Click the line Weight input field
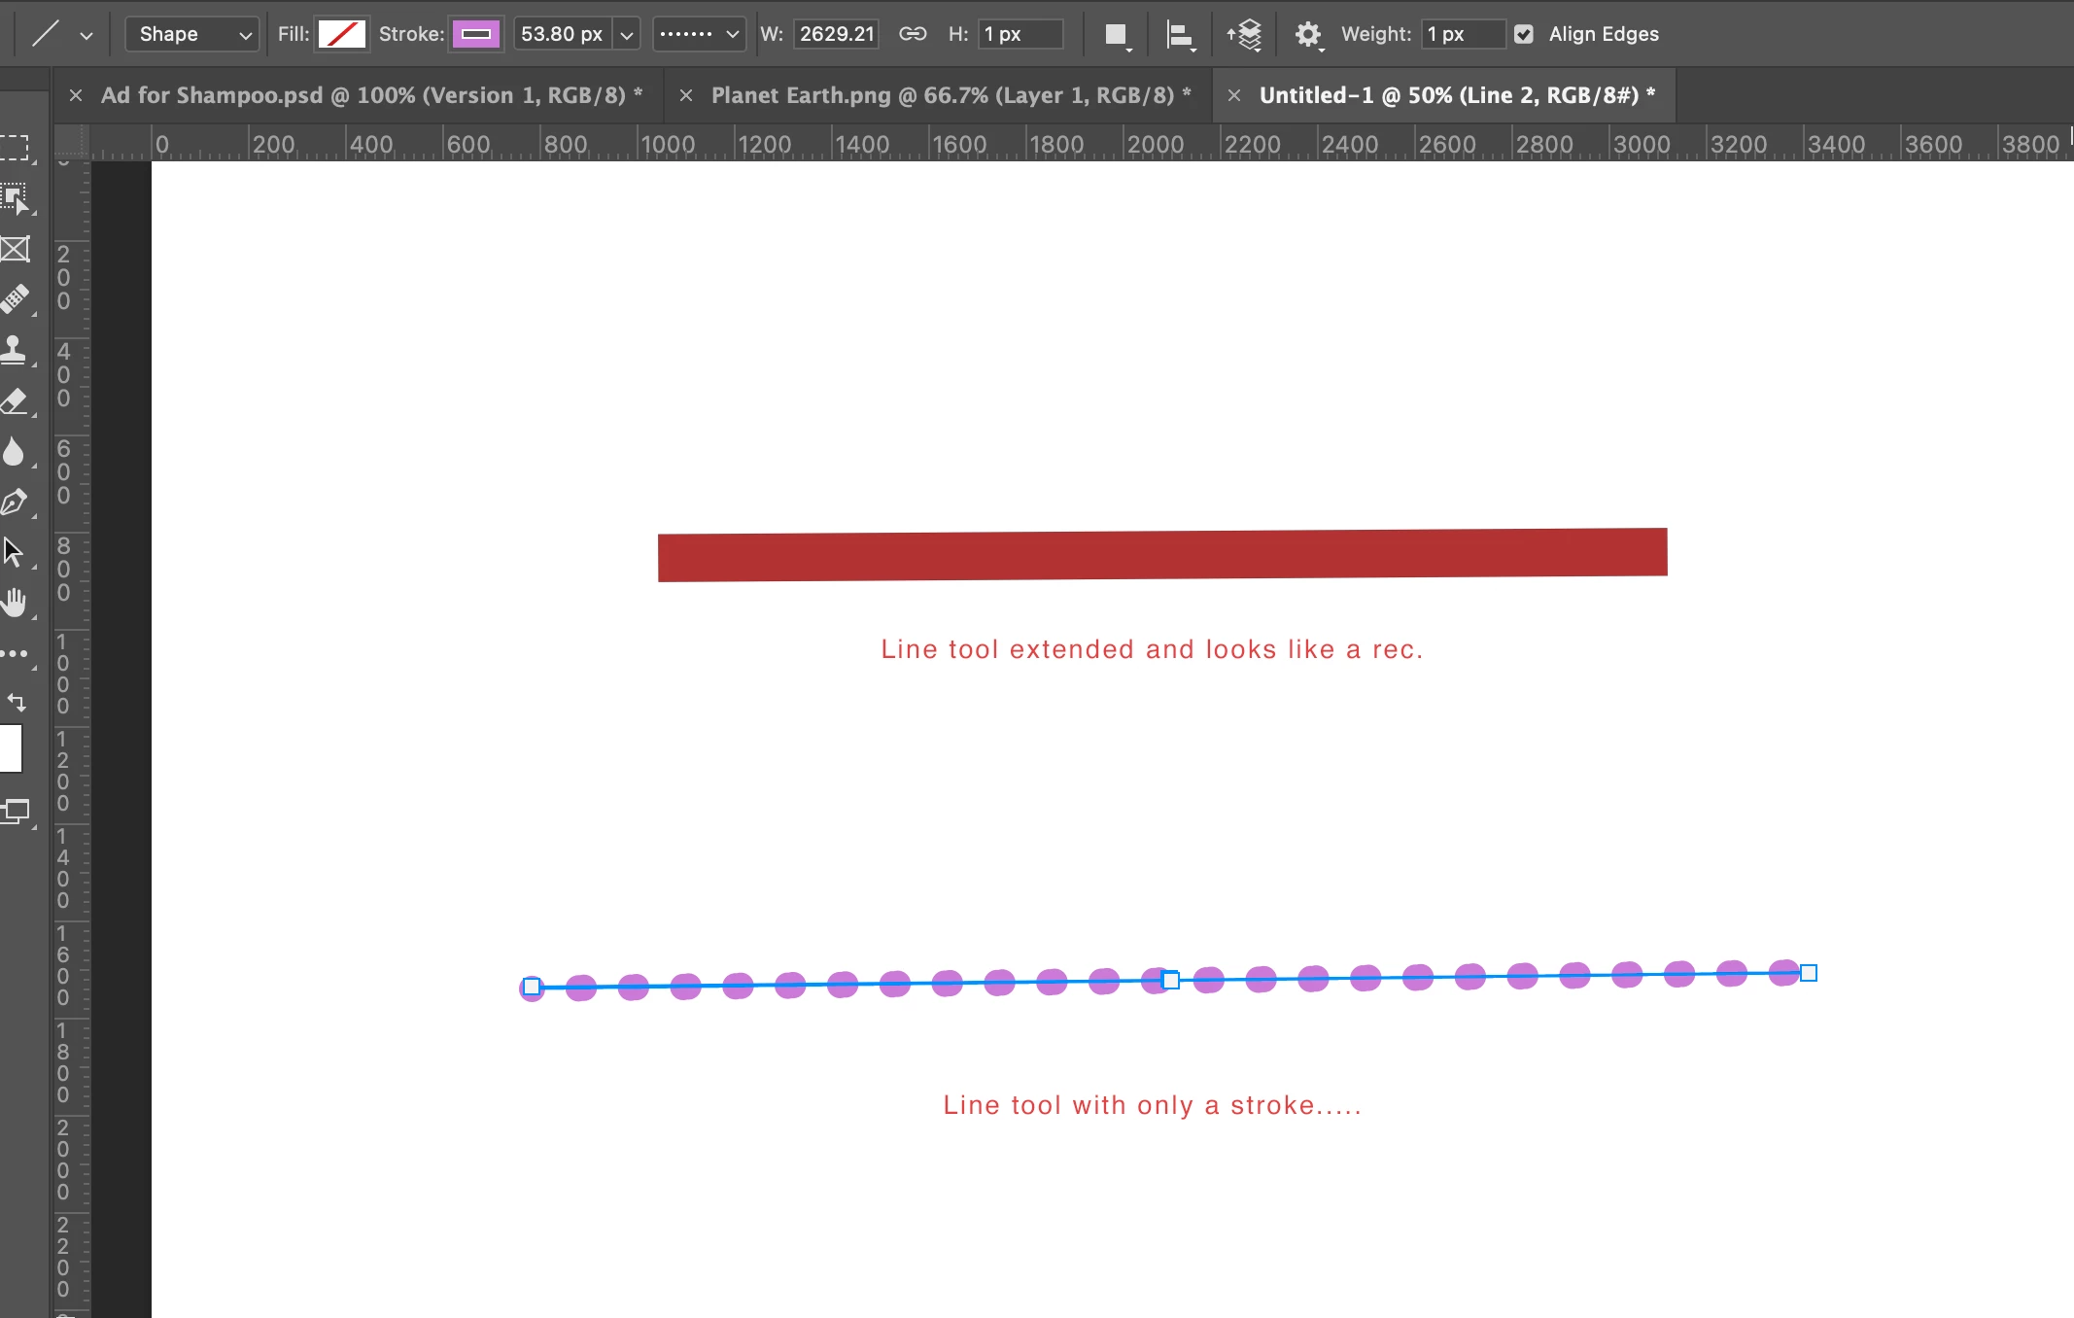Viewport: 2074px width, 1318px height. [1462, 34]
